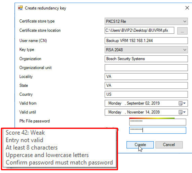
Task: Click the Certificate store location label
Action: click(40, 30)
